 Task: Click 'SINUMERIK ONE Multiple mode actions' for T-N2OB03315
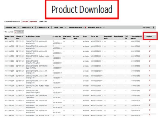click(x=37, y=87)
